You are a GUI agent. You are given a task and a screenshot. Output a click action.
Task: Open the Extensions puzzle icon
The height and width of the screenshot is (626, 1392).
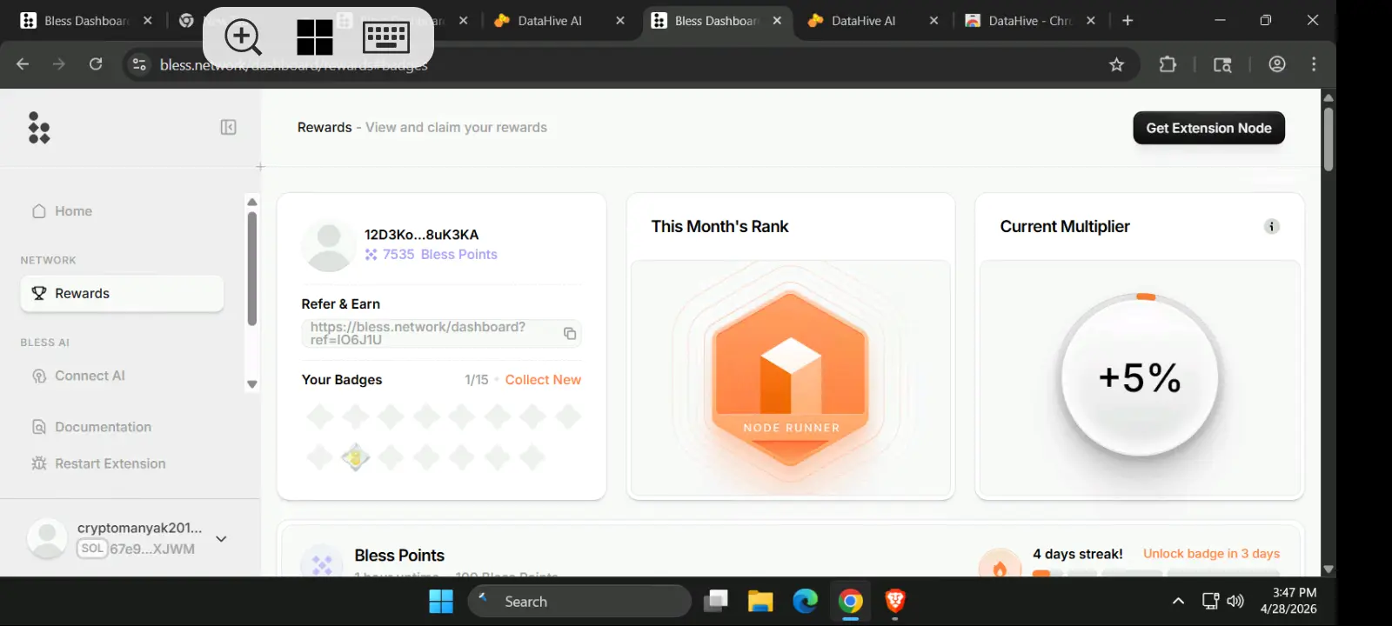(x=1168, y=64)
